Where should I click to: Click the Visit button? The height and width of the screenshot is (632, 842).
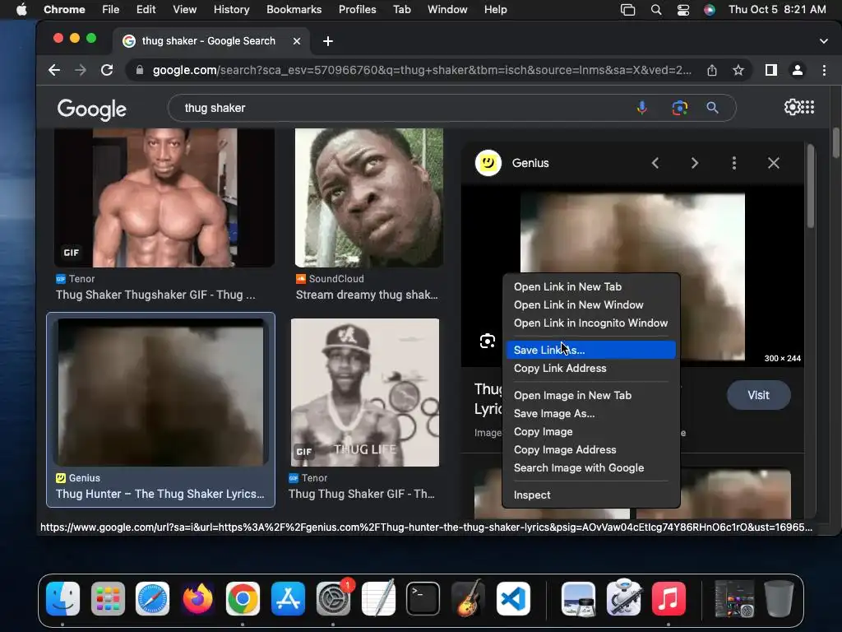pos(758,395)
